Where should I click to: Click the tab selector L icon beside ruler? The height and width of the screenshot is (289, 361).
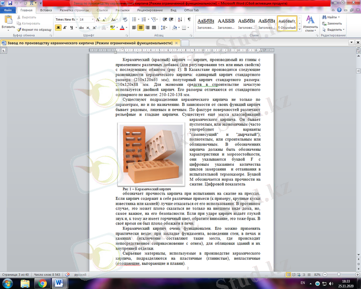[x=3, y=50]
